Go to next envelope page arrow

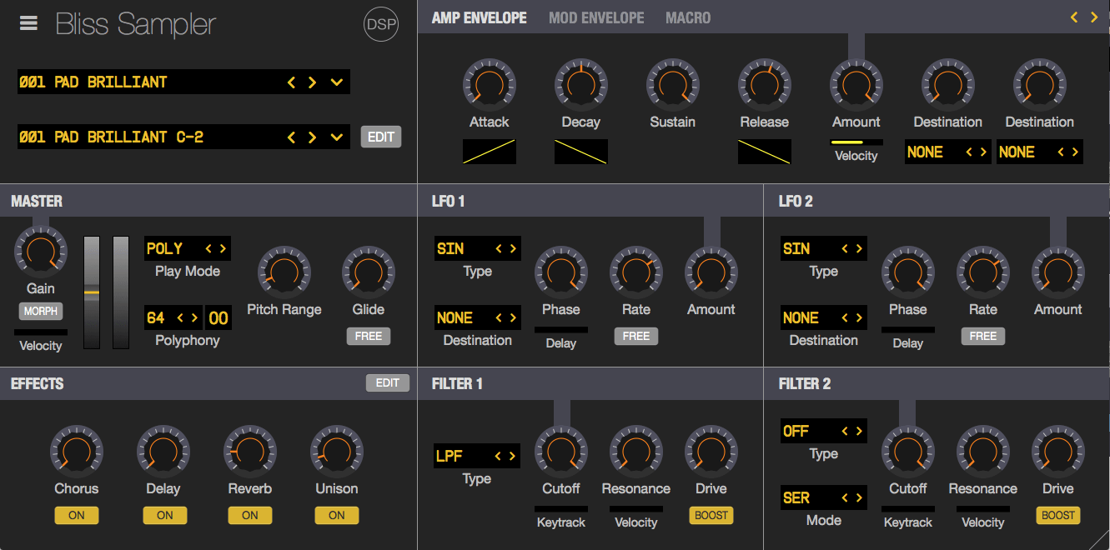[x=1094, y=17]
